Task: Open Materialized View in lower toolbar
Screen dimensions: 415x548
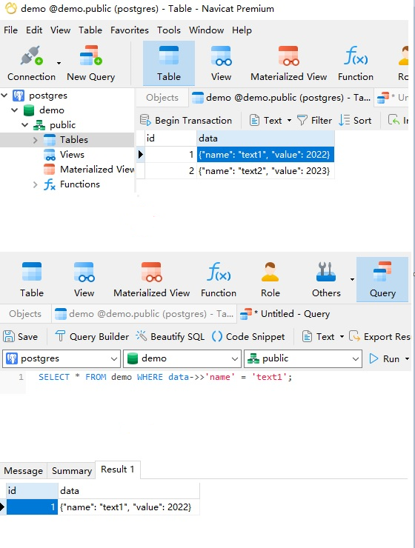Action: [151, 280]
